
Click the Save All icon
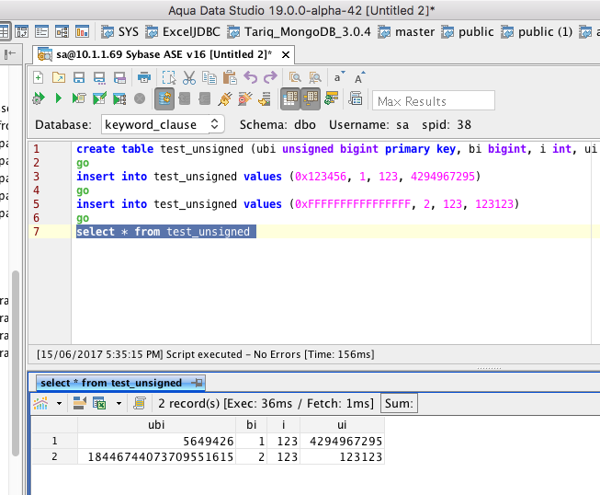point(119,78)
